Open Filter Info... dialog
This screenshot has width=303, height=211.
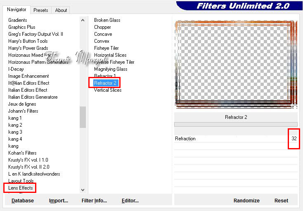tap(94, 201)
